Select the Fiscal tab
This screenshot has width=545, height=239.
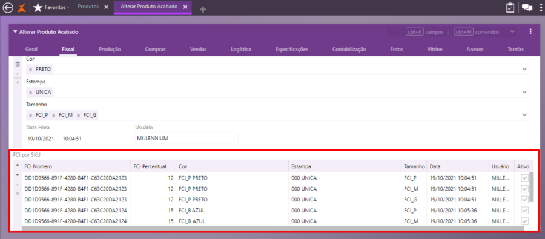(68, 50)
